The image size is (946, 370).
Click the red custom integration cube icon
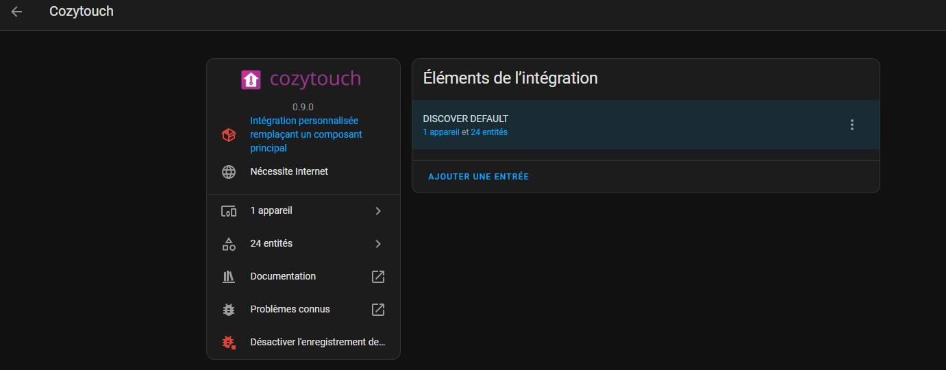229,135
